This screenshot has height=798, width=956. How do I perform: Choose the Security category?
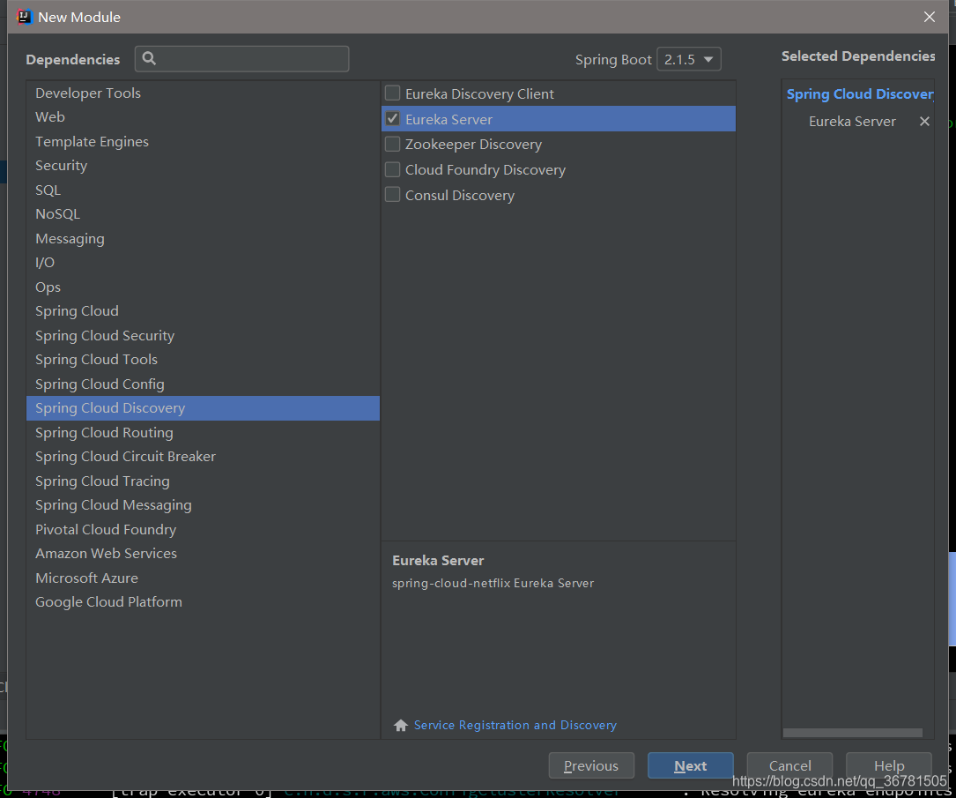(203, 166)
